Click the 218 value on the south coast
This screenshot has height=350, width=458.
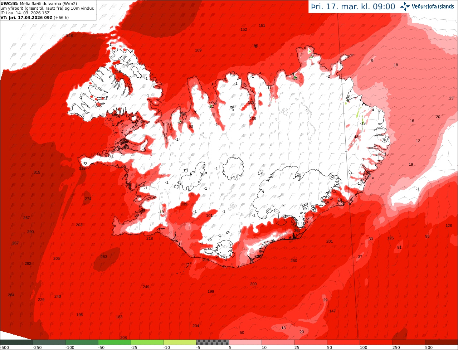[150, 238]
